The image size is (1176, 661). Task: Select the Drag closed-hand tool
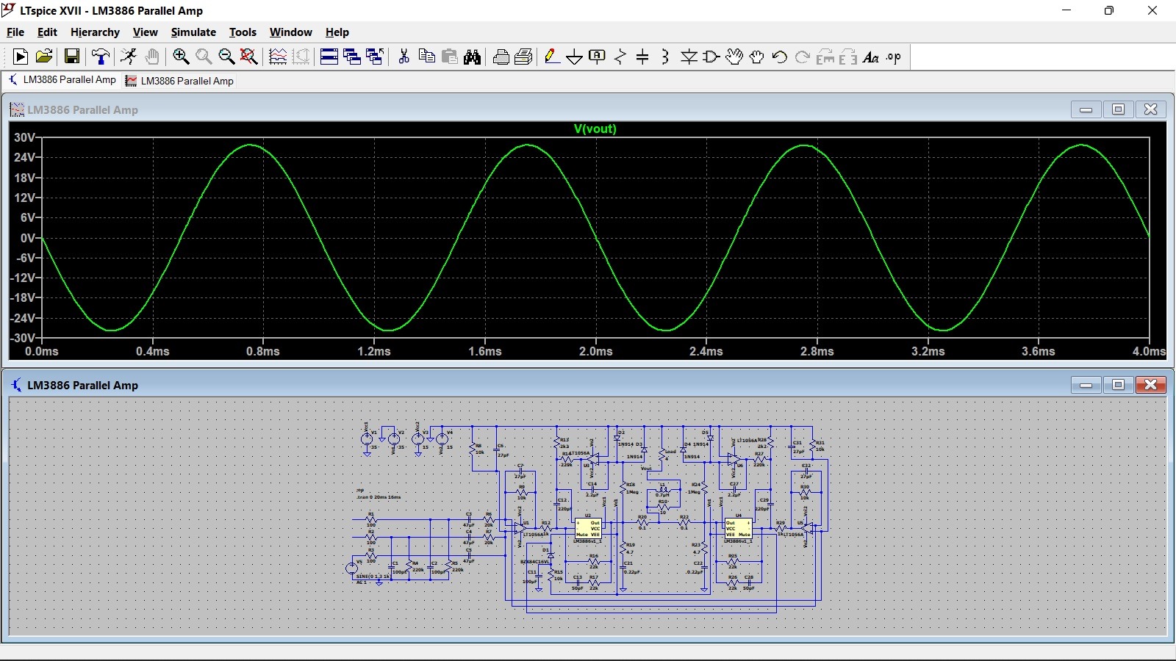756,57
